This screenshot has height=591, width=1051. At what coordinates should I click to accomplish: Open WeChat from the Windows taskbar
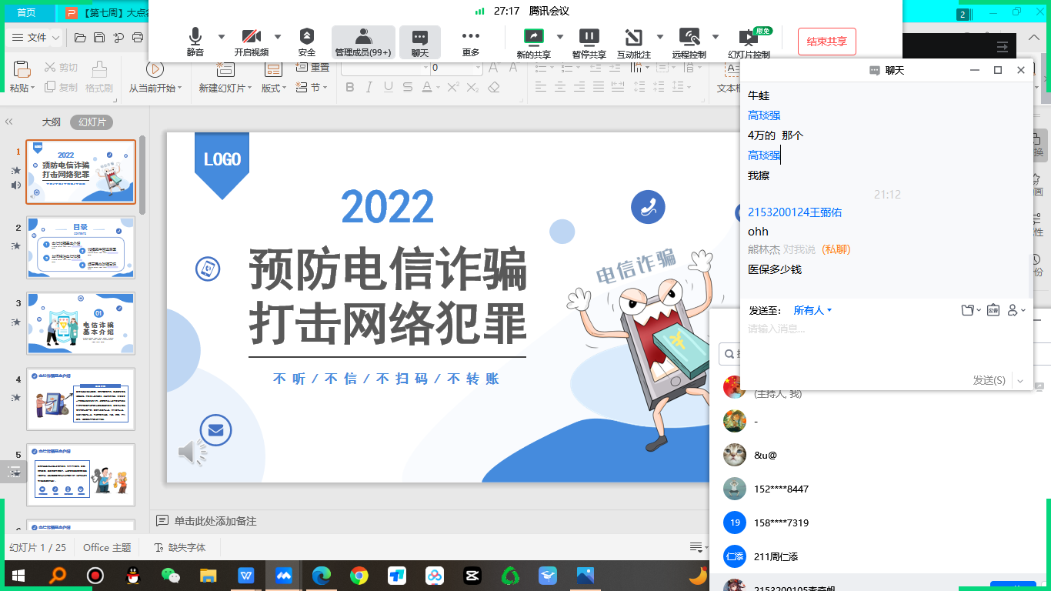tap(171, 575)
